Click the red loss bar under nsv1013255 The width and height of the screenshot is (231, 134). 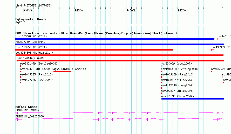(x=94, y=50)
